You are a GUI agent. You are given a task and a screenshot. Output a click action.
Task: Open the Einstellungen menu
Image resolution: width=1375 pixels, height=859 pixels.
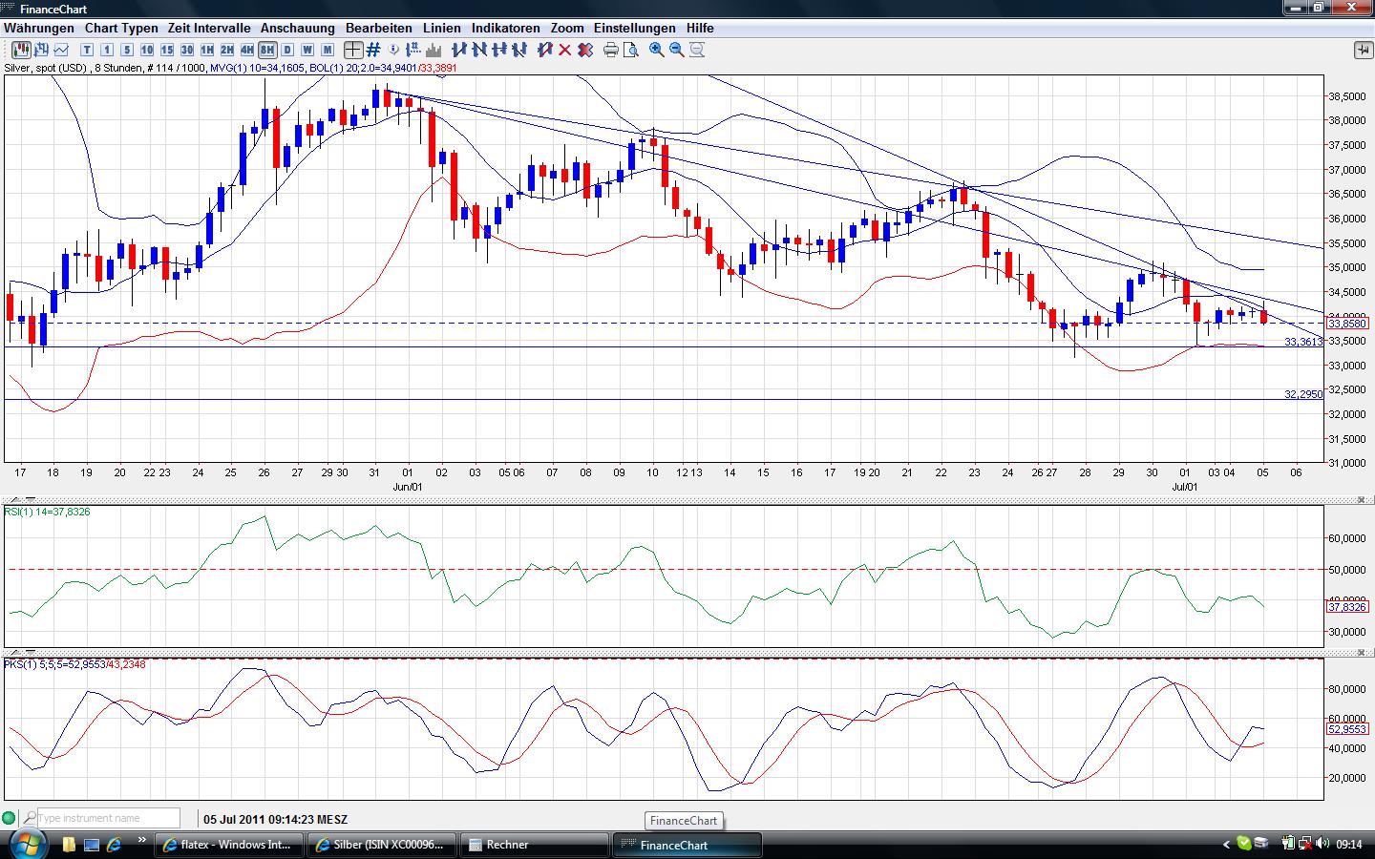coord(635,28)
